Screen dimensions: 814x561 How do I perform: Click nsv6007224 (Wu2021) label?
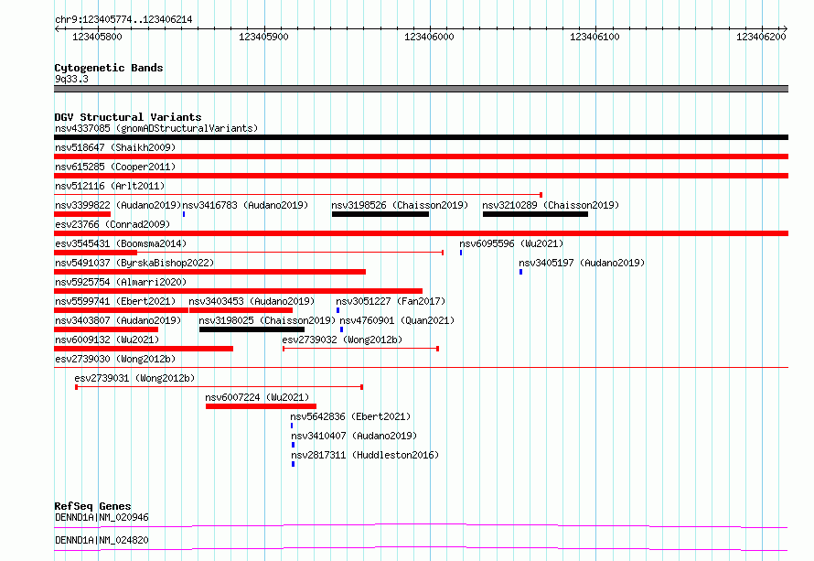point(257,397)
